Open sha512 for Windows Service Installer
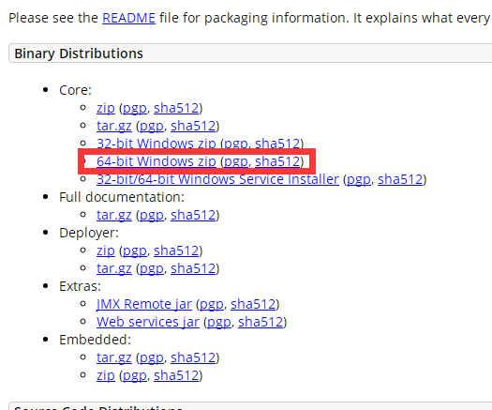The height and width of the screenshot is (410, 492). point(400,179)
